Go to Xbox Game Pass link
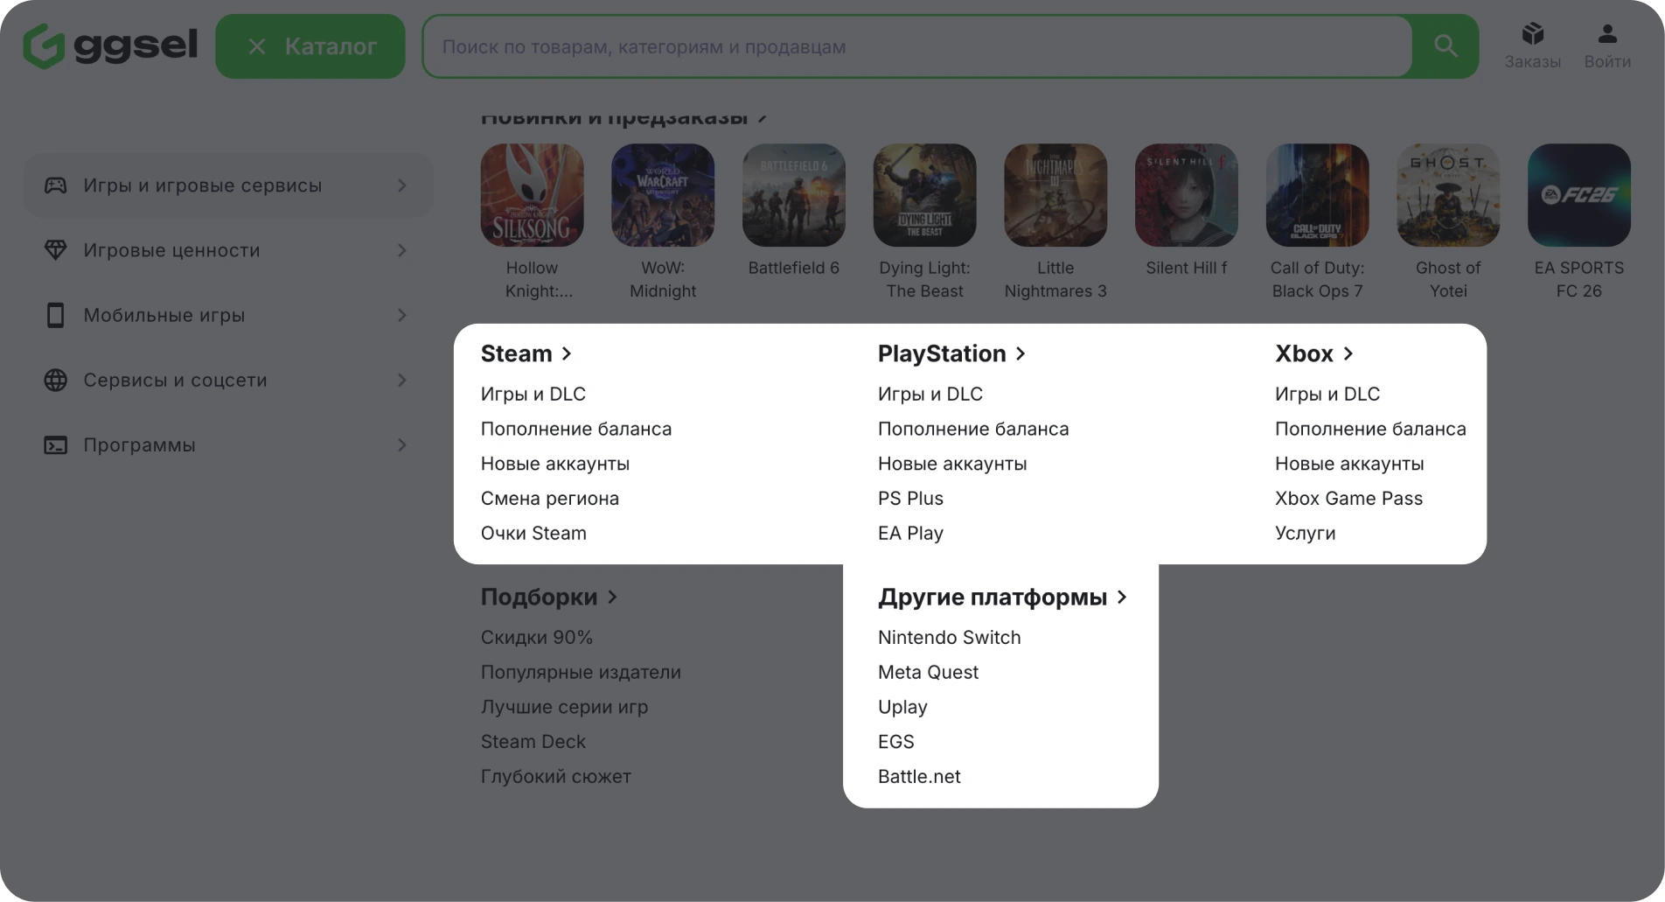The height and width of the screenshot is (902, 1665). (x=1348, y=499)
